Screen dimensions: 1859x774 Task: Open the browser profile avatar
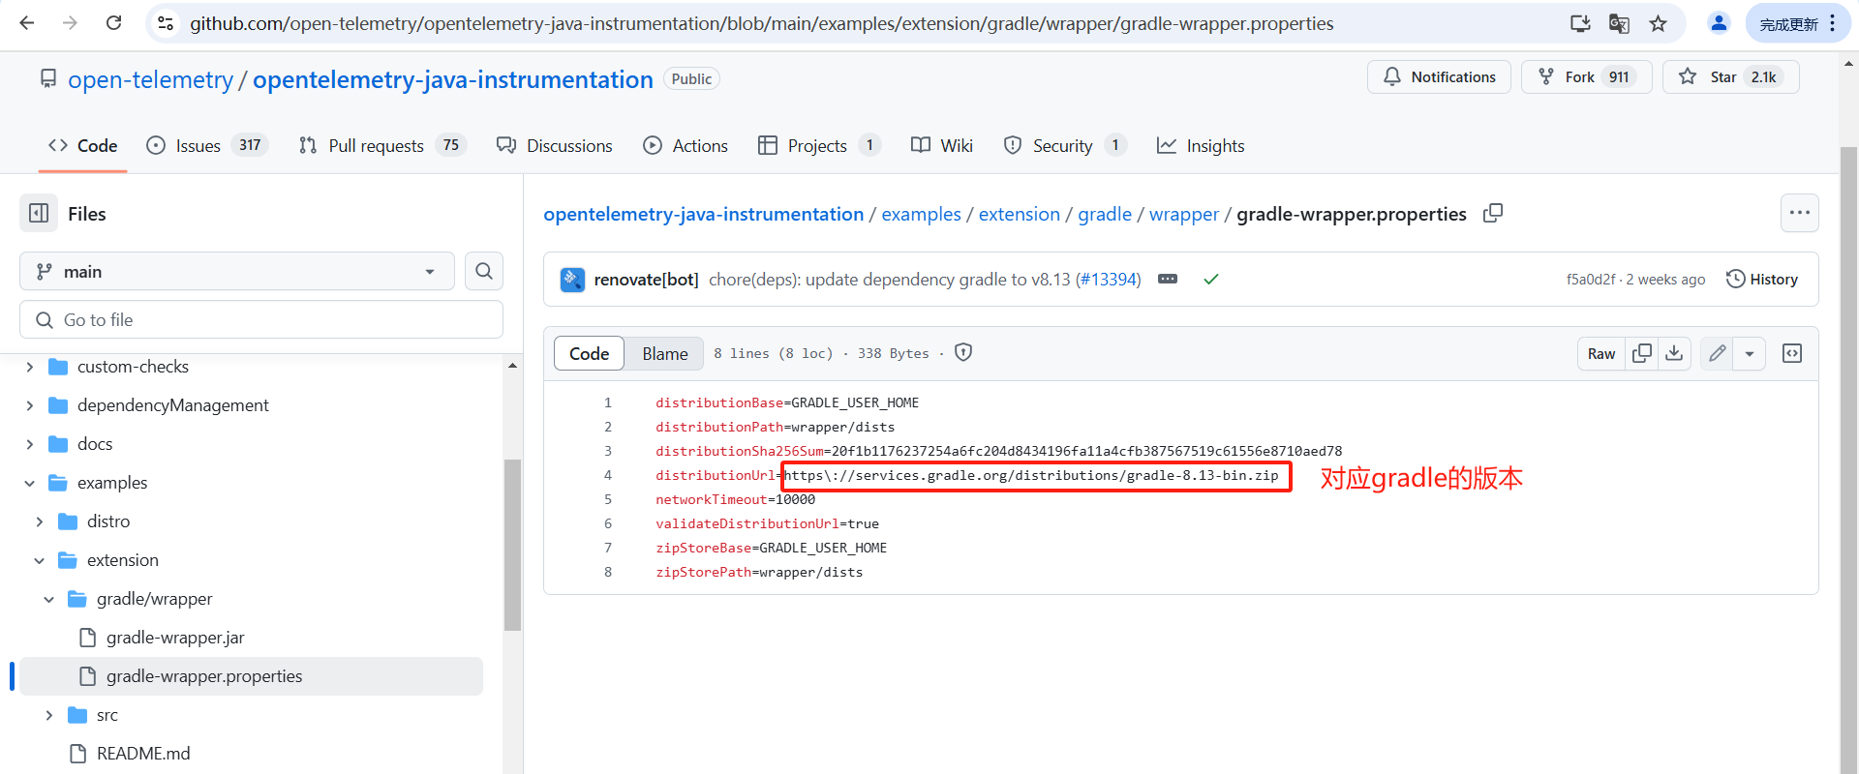1719,23
